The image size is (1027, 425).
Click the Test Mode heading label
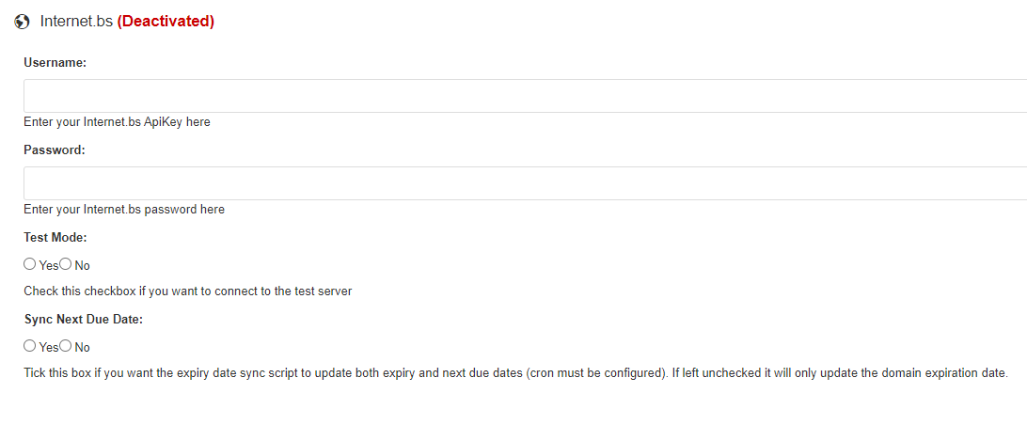pyautogui.click(x=55, y=237)
